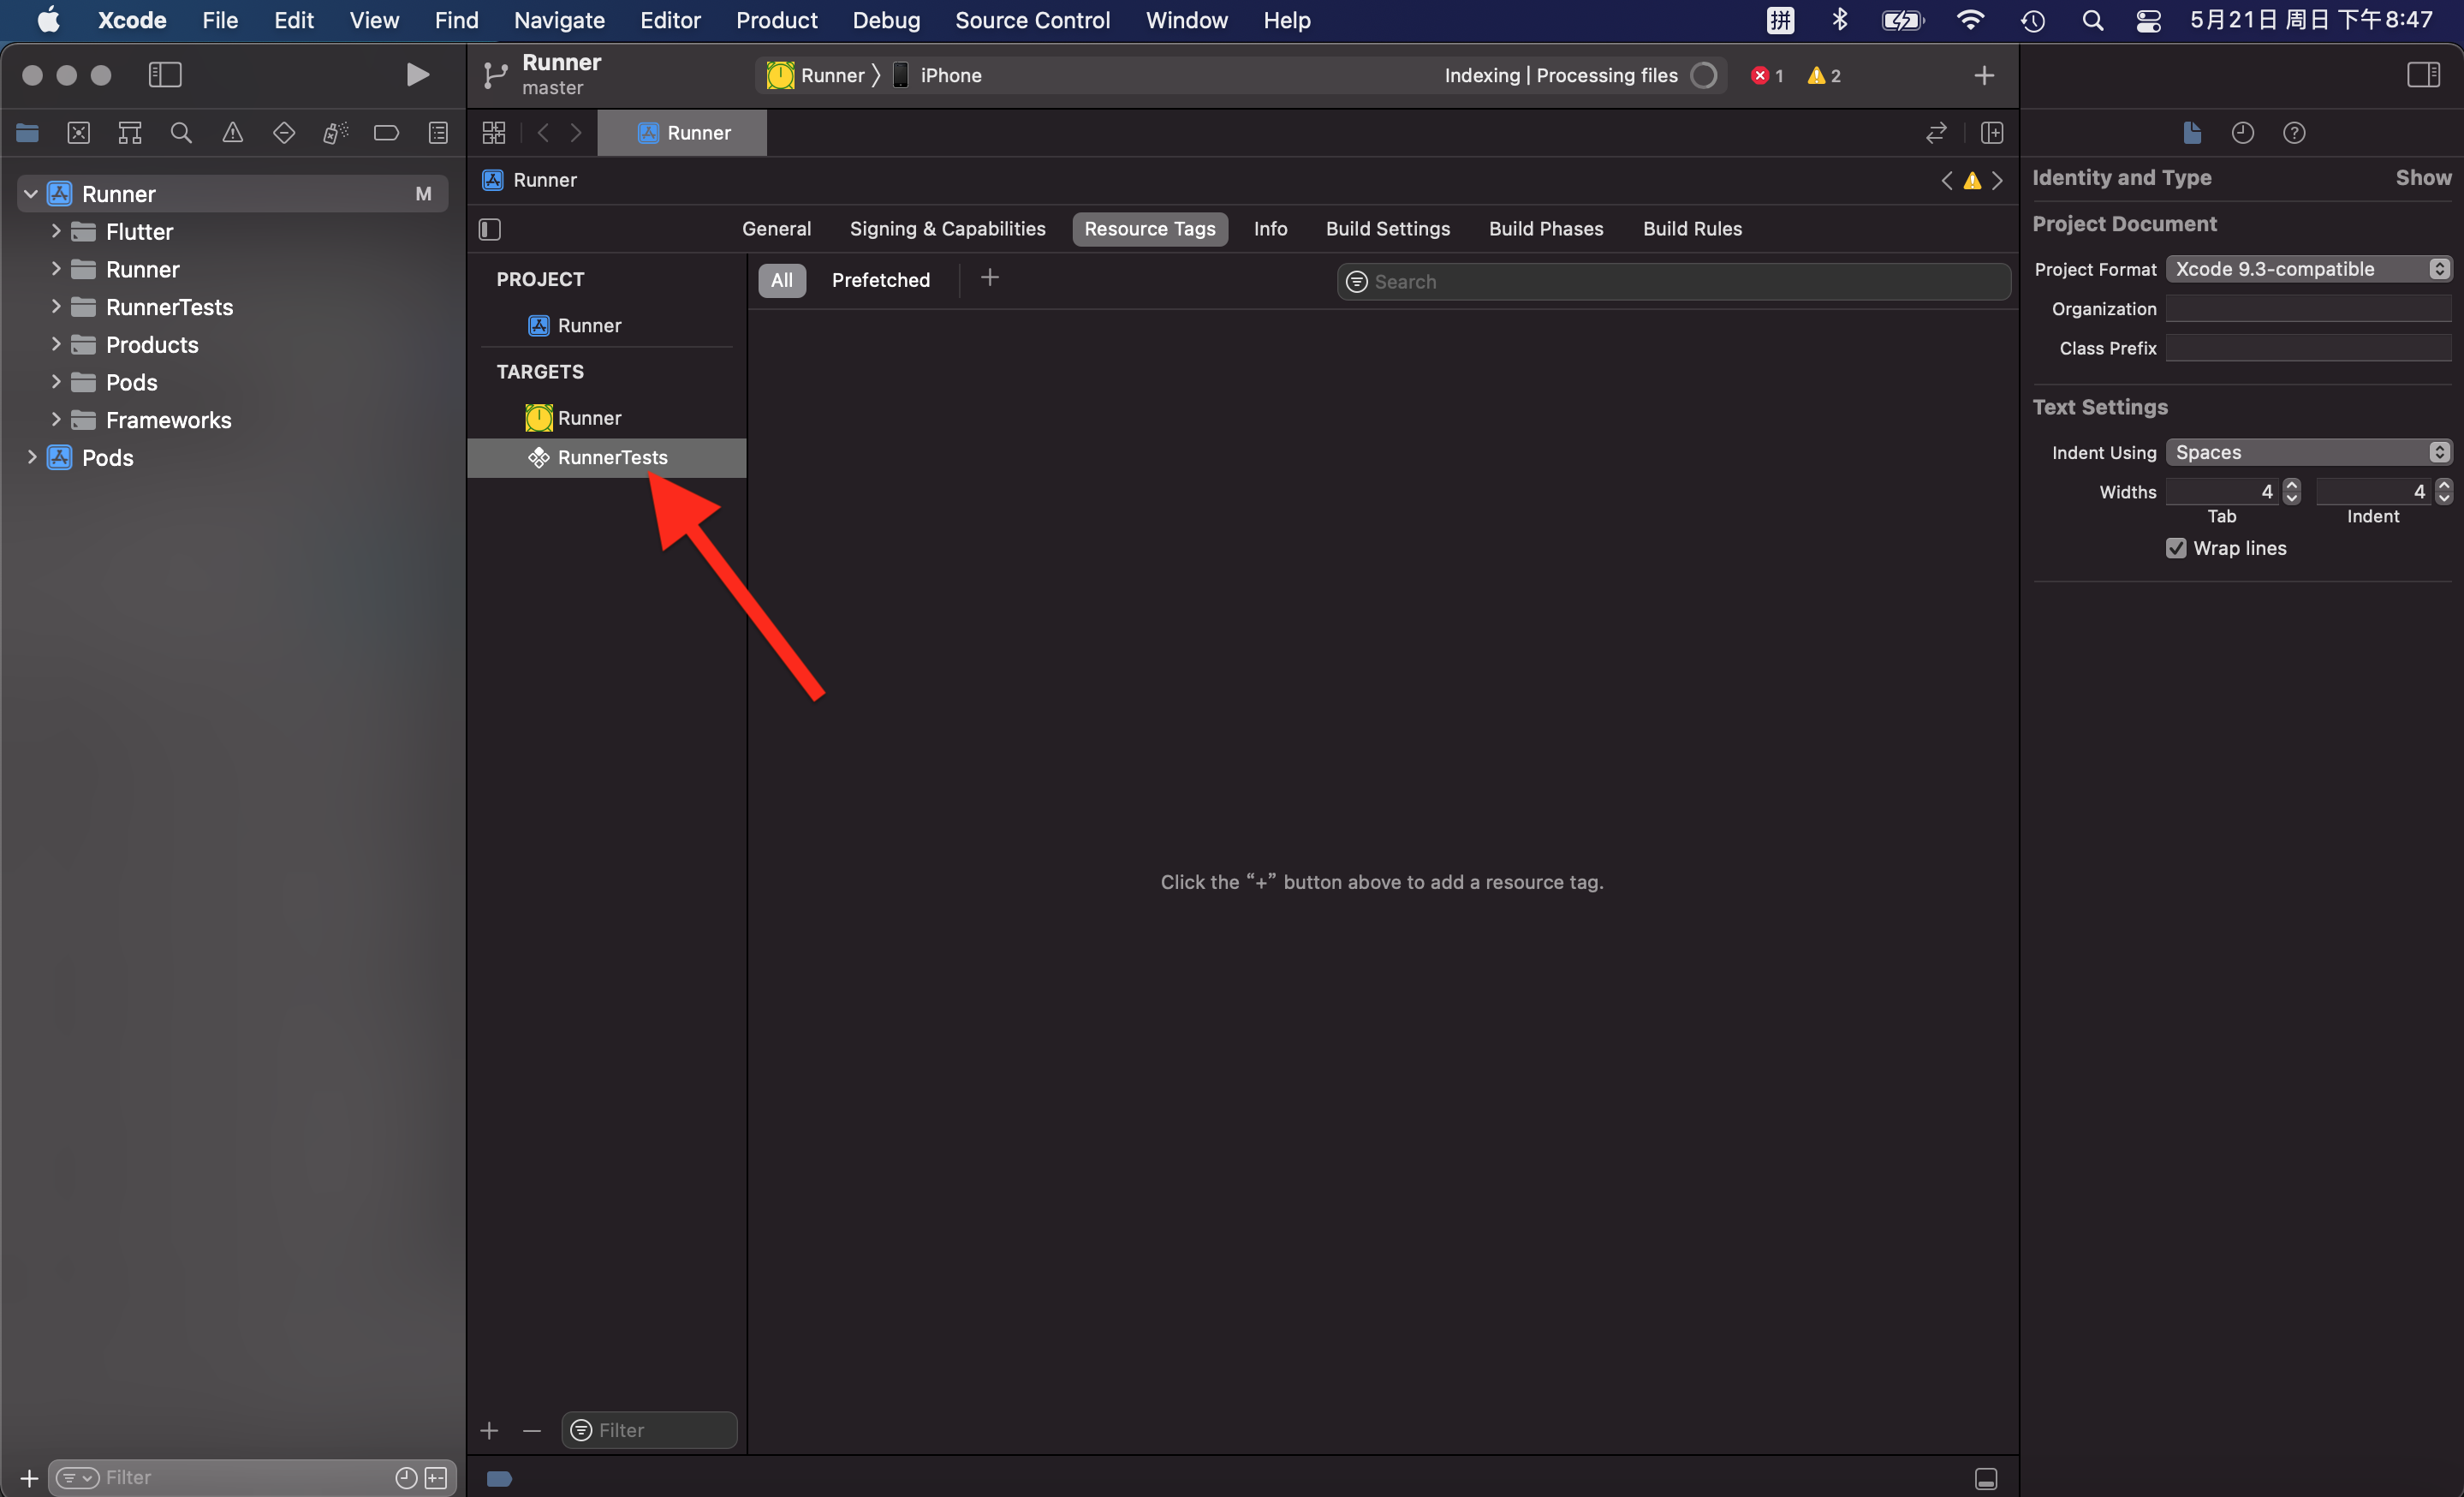The image size is (2464, 1497).
Task: Open the Indent Using dropdown
Action: pos(2309,452)
